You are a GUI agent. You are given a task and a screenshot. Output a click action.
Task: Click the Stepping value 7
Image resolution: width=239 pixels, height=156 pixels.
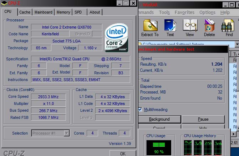pyautogui.click(x=121, y=66)
